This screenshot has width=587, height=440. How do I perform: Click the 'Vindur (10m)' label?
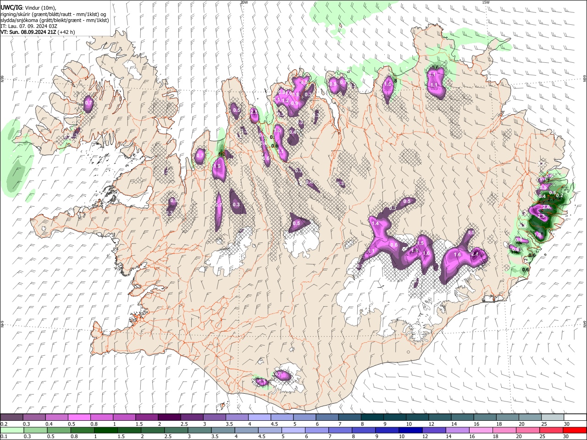[40, 7]
